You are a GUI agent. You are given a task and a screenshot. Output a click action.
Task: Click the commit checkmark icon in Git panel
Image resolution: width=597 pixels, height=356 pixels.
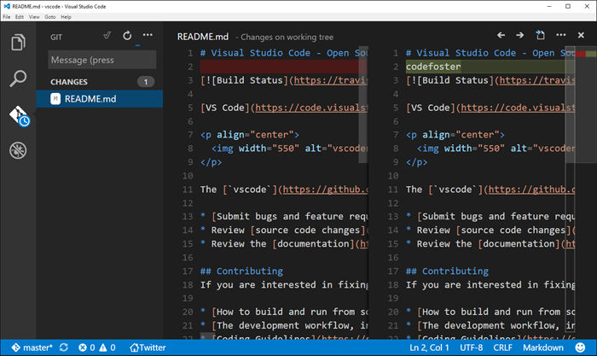[107, 36]
